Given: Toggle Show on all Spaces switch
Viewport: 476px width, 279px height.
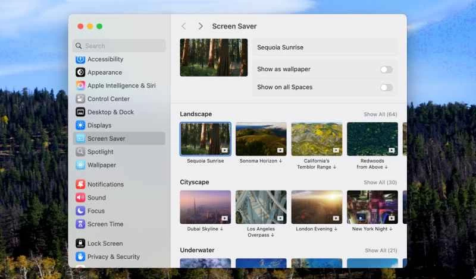Looking at the screenshot, I should (x=386, y=87).
